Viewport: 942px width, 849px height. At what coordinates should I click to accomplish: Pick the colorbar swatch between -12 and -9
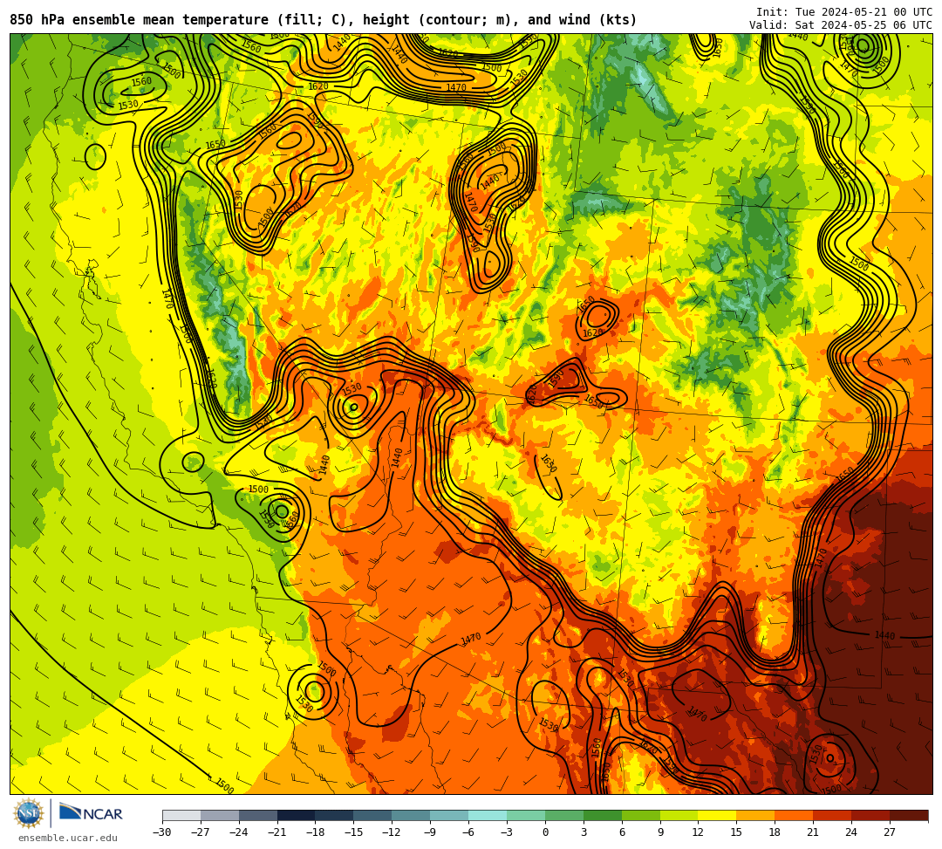pyautogui.click(x=412, y=815)
